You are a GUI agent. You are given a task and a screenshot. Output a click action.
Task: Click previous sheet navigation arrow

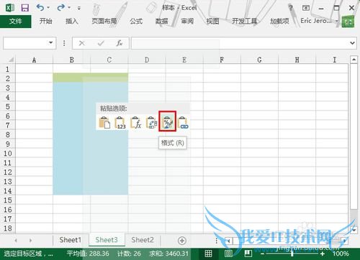coord(16,241)
